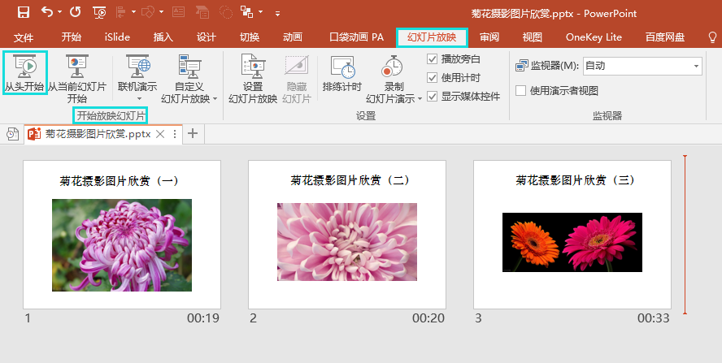Switch to the 审阅 (Review) tab
This screenshot has width=722, height=363.
[x=489, y=37]
